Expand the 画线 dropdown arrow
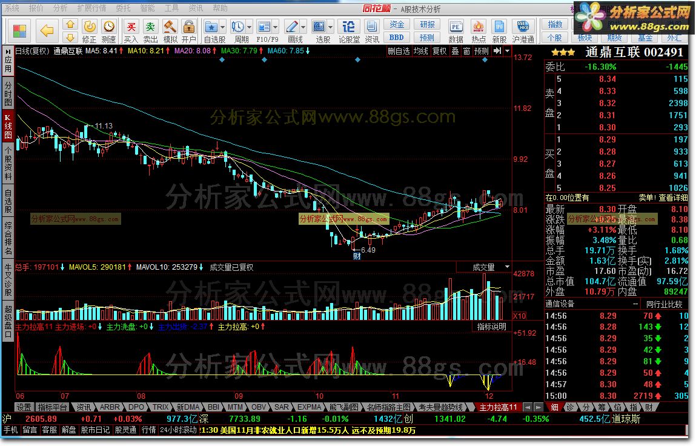 (x=303, y=27)
